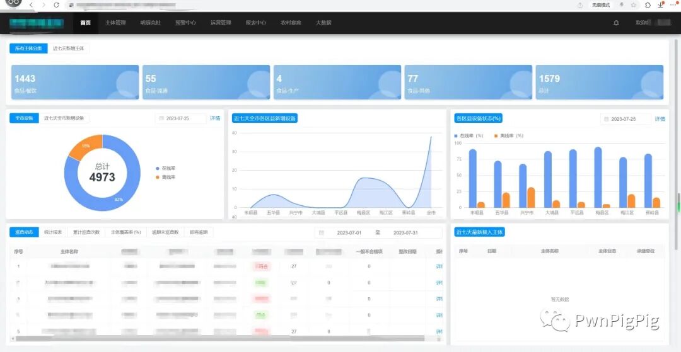Click 全市 label on line chart axis

tap(431, 213)
